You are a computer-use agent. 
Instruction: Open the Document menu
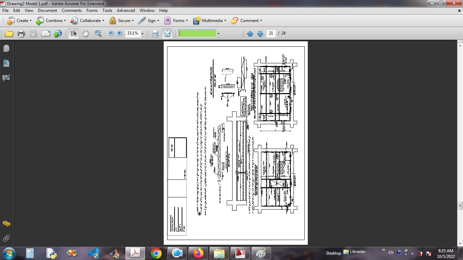coord(47,10)
